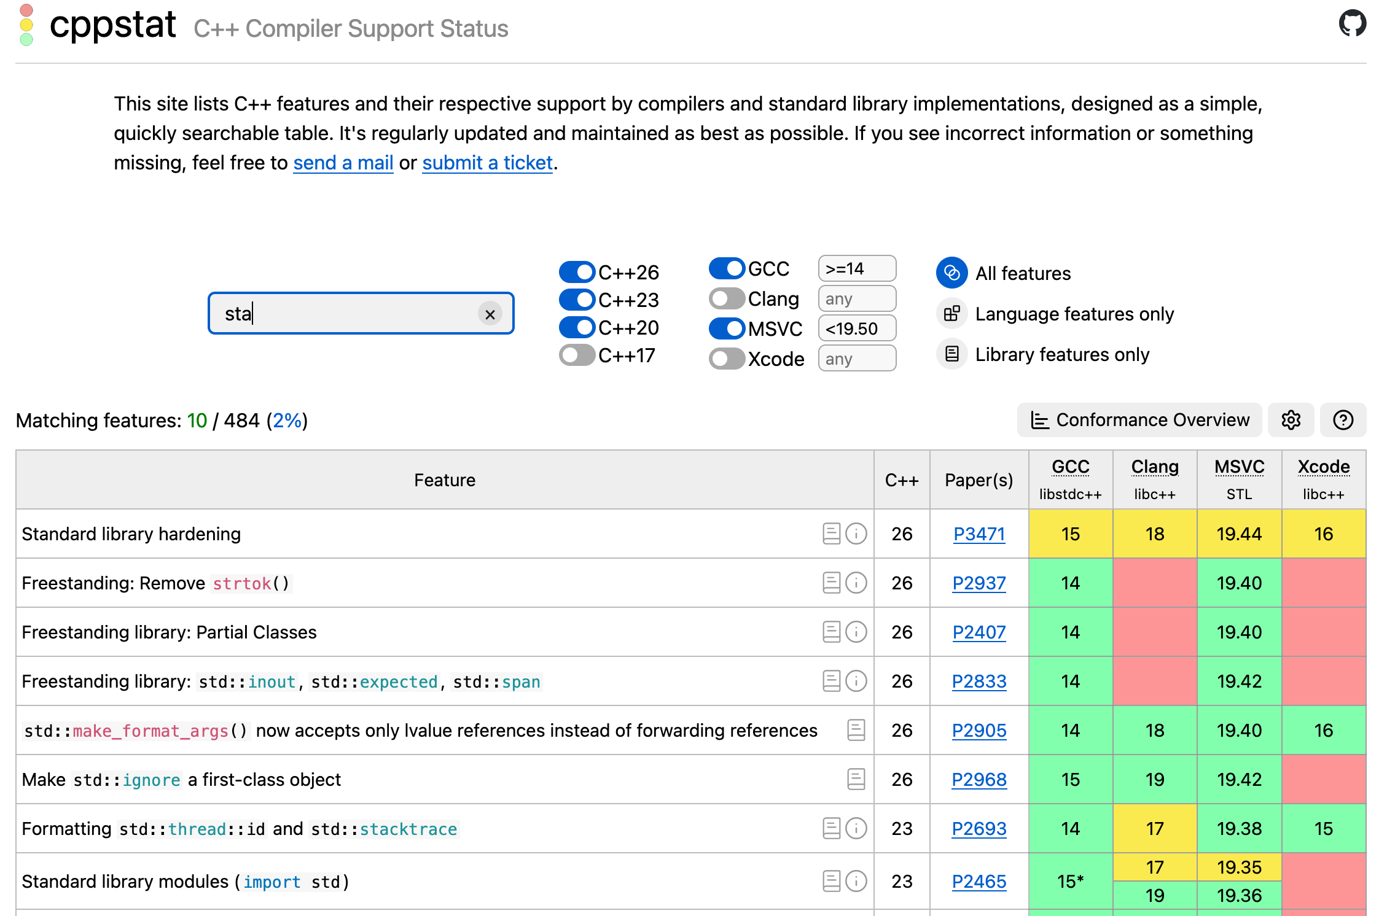The image size is (1387, 916).
Task: Select the All features filter icon
Action: (951, 273)
